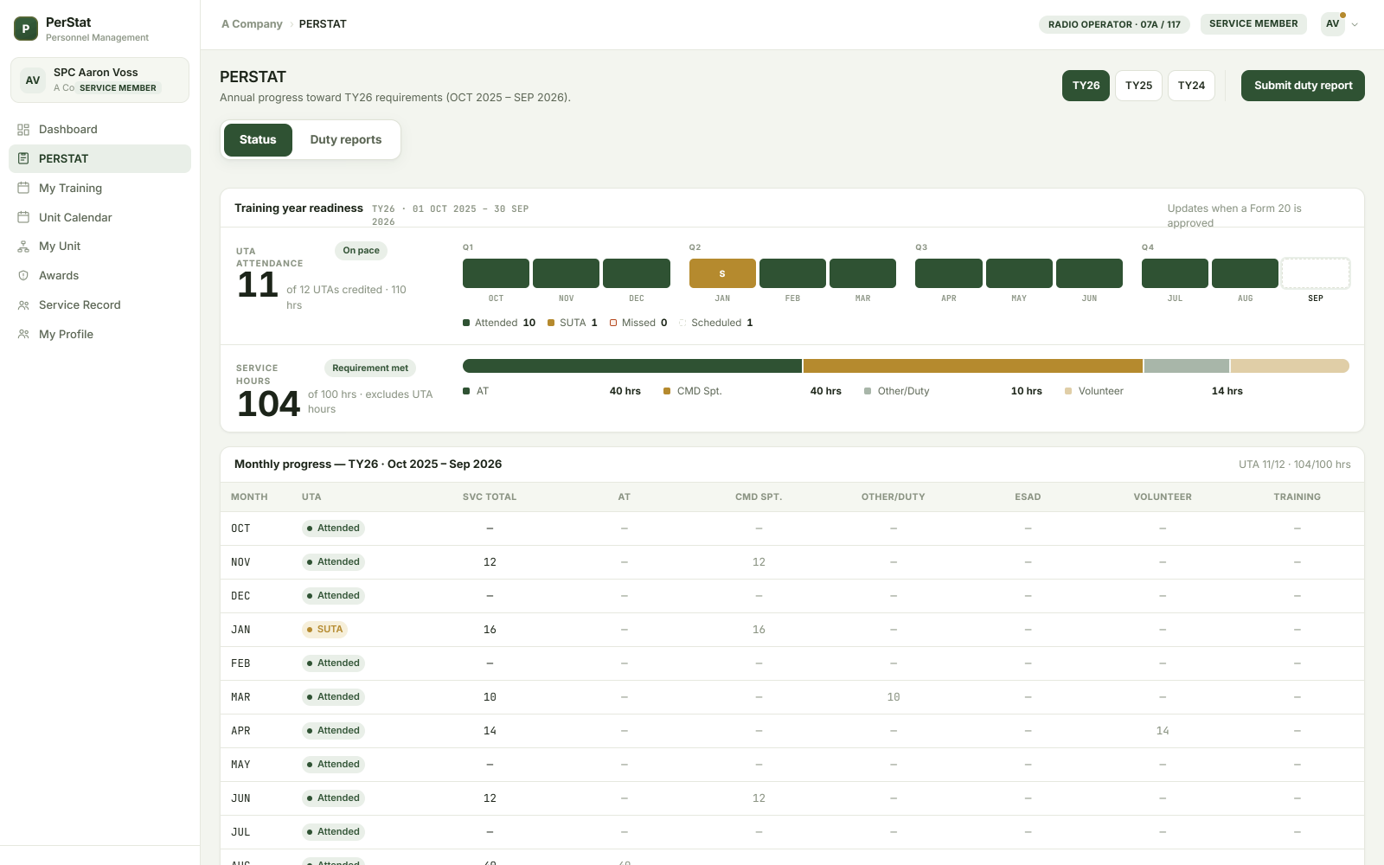Click the OCT attended block
The width and height of the screenshot is (1384, 865).
point(496,273)
